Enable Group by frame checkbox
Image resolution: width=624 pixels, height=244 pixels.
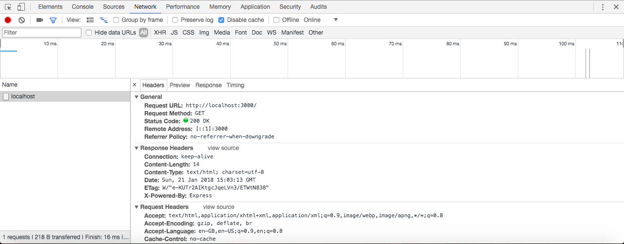point(116,20)
